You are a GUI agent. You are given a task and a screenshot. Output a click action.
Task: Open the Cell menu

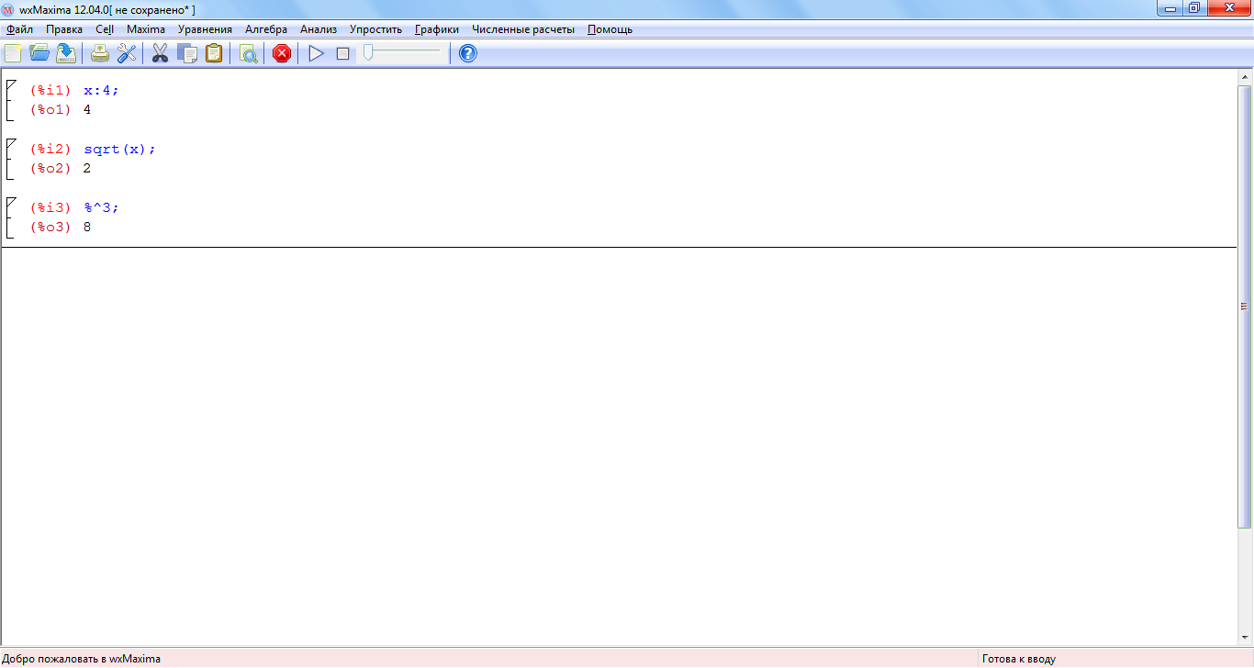point(105,29)
